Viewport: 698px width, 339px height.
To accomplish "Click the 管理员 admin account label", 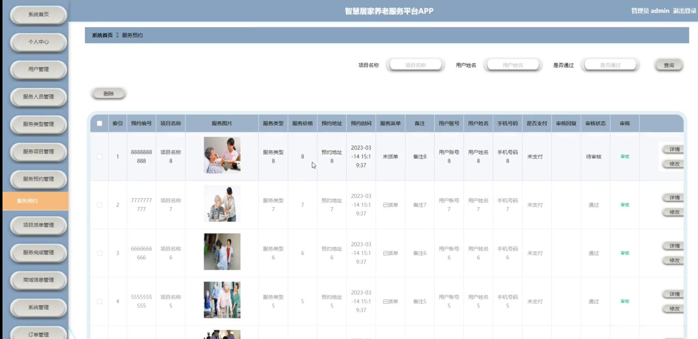I will 650,11.
